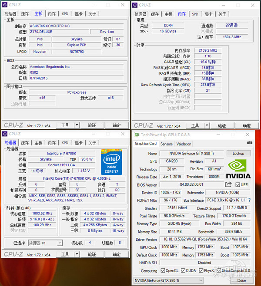Click the Lookup button in GPU-Z
Screen dimensions: 261x286
238,153
